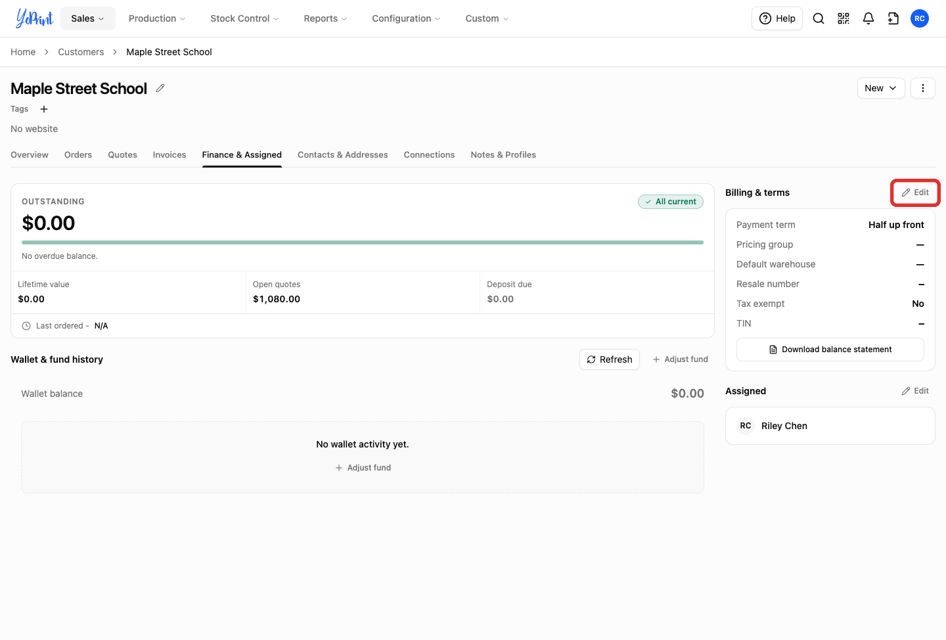Click the YoPrint logo

tap(34, 18)
